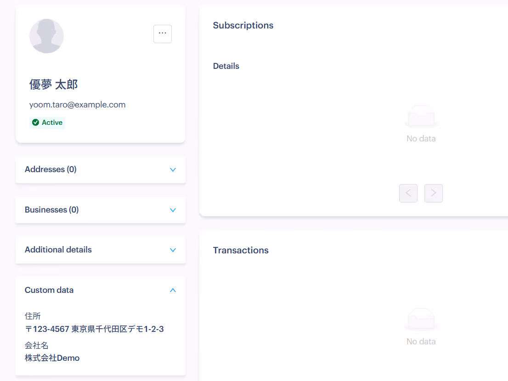Expand the Additional details section
This screenshot has width=508, height=381.
click(173, 250)
